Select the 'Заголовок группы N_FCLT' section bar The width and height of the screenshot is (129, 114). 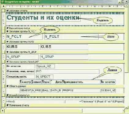pyautogui.click(x=65, y=31)
